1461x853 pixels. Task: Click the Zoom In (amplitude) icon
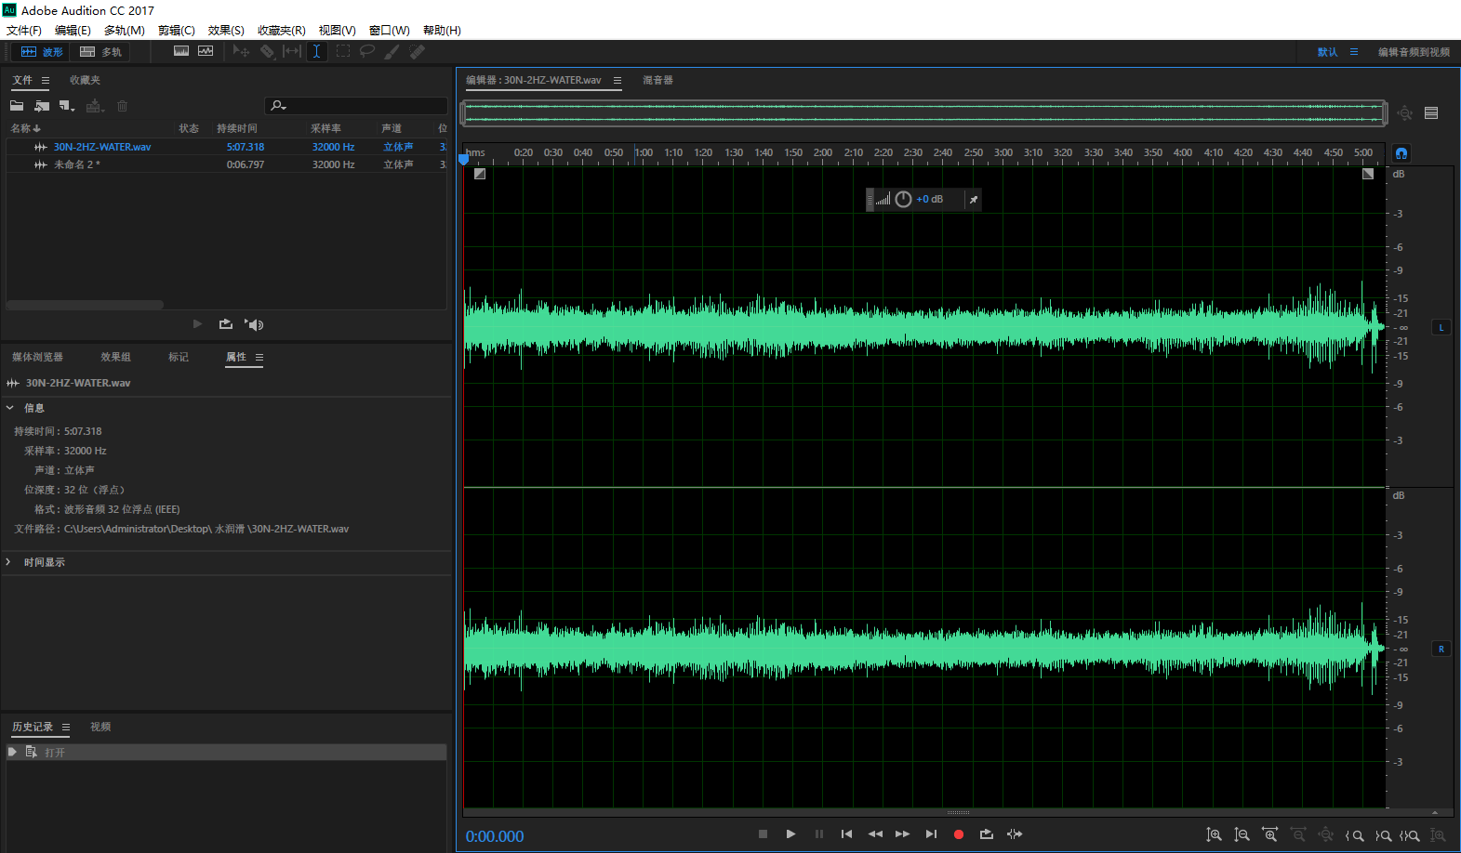[1214, 835]
